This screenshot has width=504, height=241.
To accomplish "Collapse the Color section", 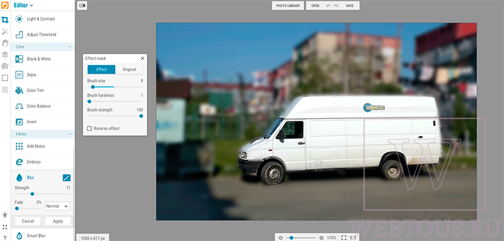I will [70, 47].
